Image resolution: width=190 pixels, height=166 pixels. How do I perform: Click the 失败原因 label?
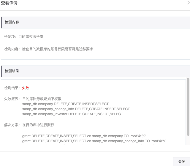click(x=12, y=99)
